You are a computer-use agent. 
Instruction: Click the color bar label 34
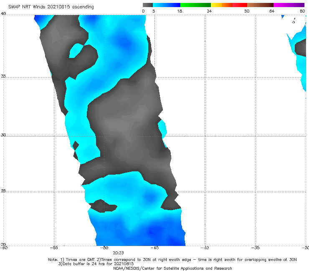point(209,11)
